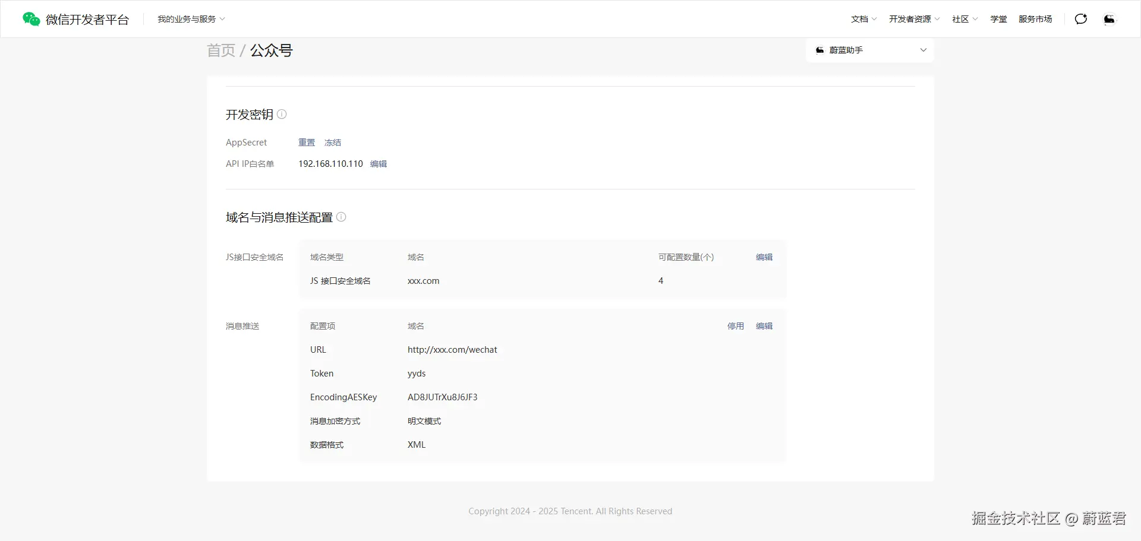
Task: Go to the 学堂 page
Action: 998,19
